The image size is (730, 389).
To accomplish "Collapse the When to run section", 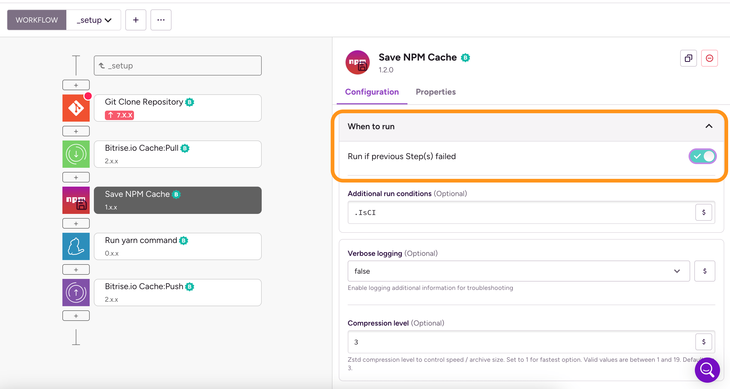I will (x=708, y=126).
